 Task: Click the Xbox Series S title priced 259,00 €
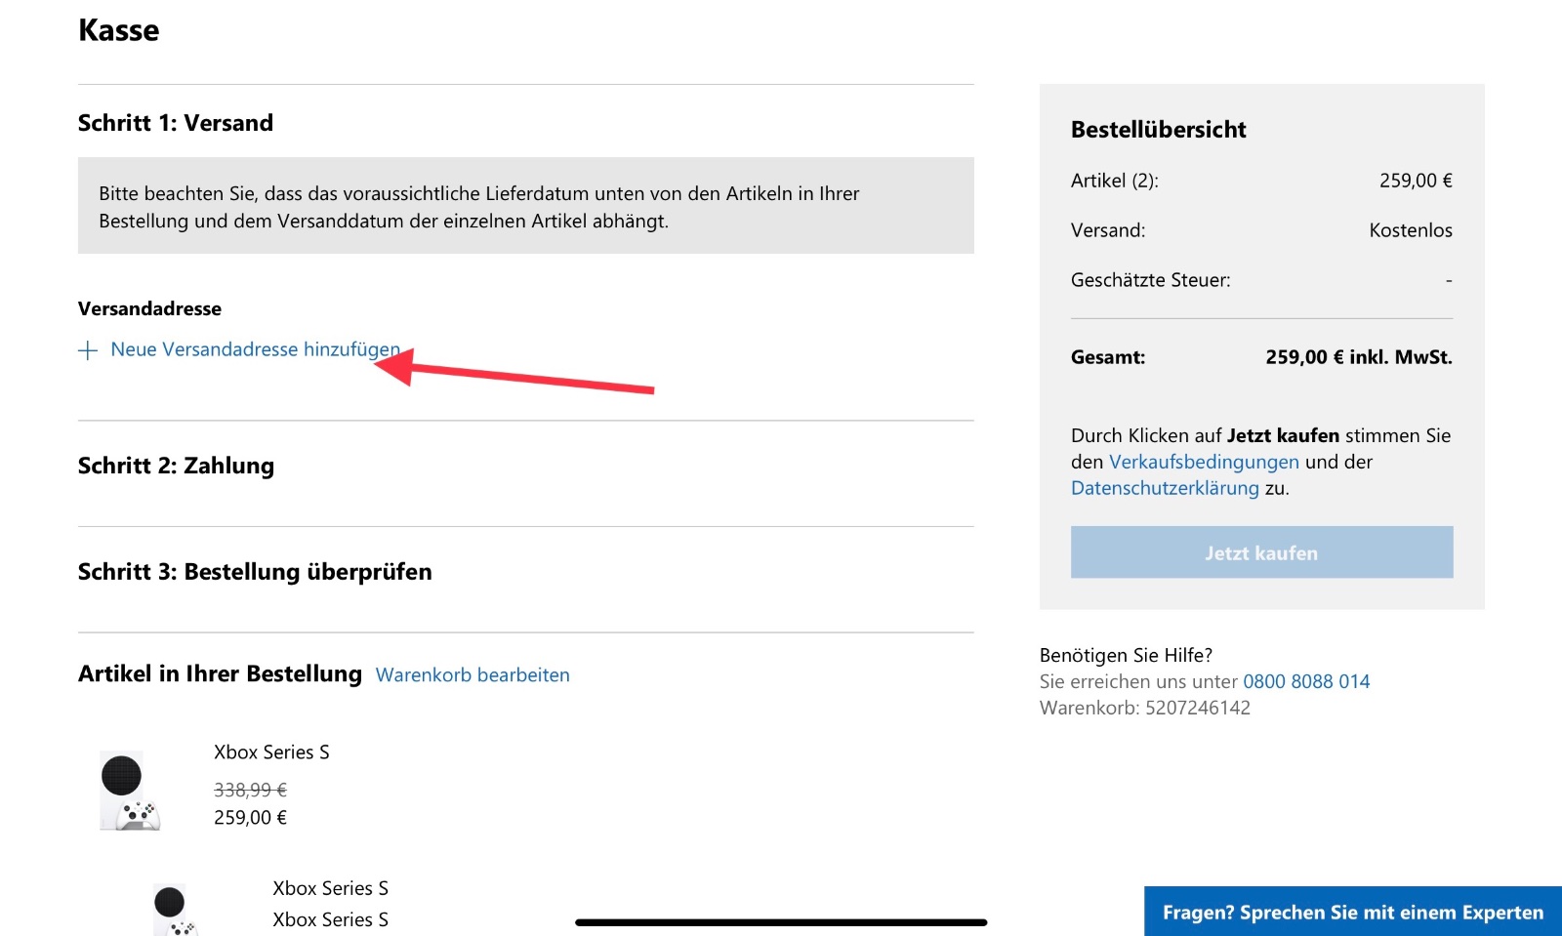[x=271, y=753]
